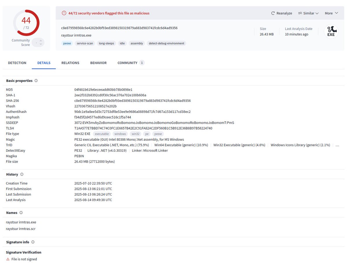347x263 pixels.
Task: Click the header file name raystsur irmtras.exe
Action: (x=76, y=35)
